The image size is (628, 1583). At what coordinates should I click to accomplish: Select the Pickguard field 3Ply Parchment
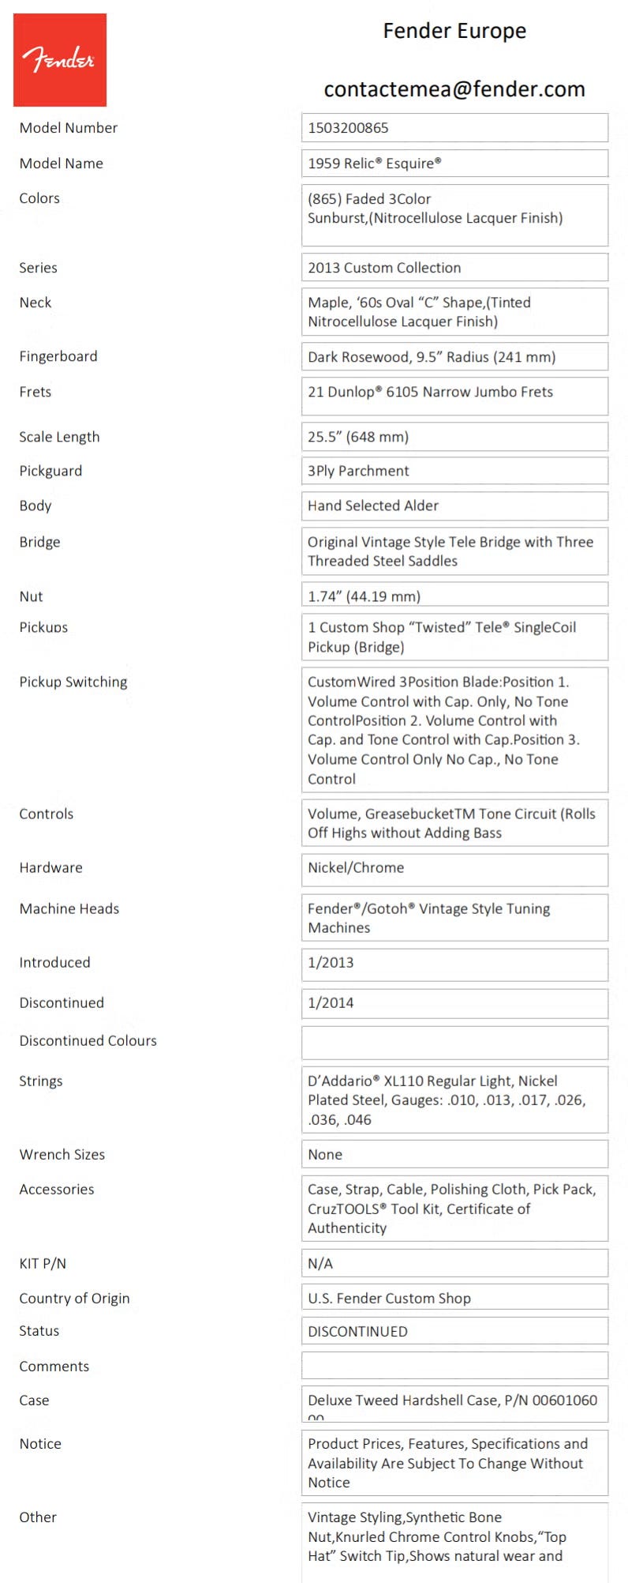[x=454, y=471]
